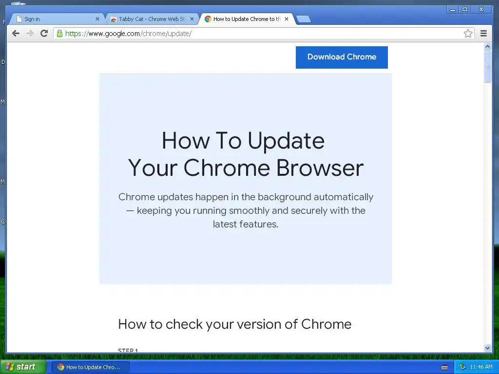The width and height of the screenshot is (499, 374).
Task: Click the How To Update Your Chrome Browser heading
Action: coord(246,154)
